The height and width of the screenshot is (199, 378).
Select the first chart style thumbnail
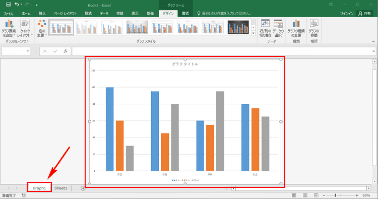click(x=61, y=28)
